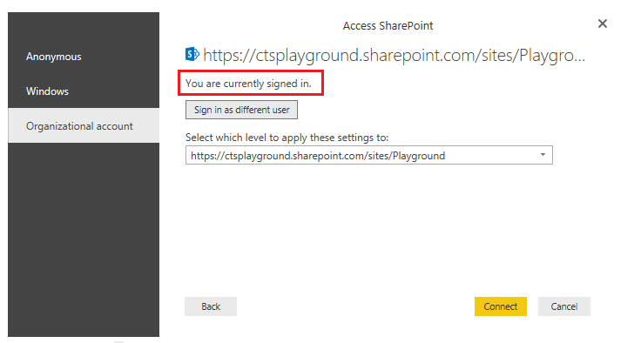The width and height of the screenshot is (634, 343).
Task: Click the truncated SharePoint URL heading
Action: [395, 56]
